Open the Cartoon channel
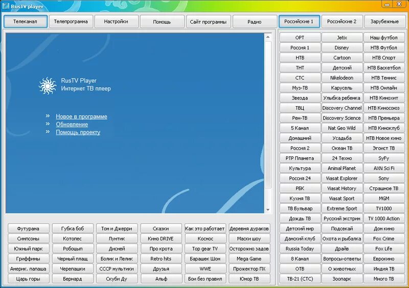Screen dimensions: 409x288 [342, 58]
